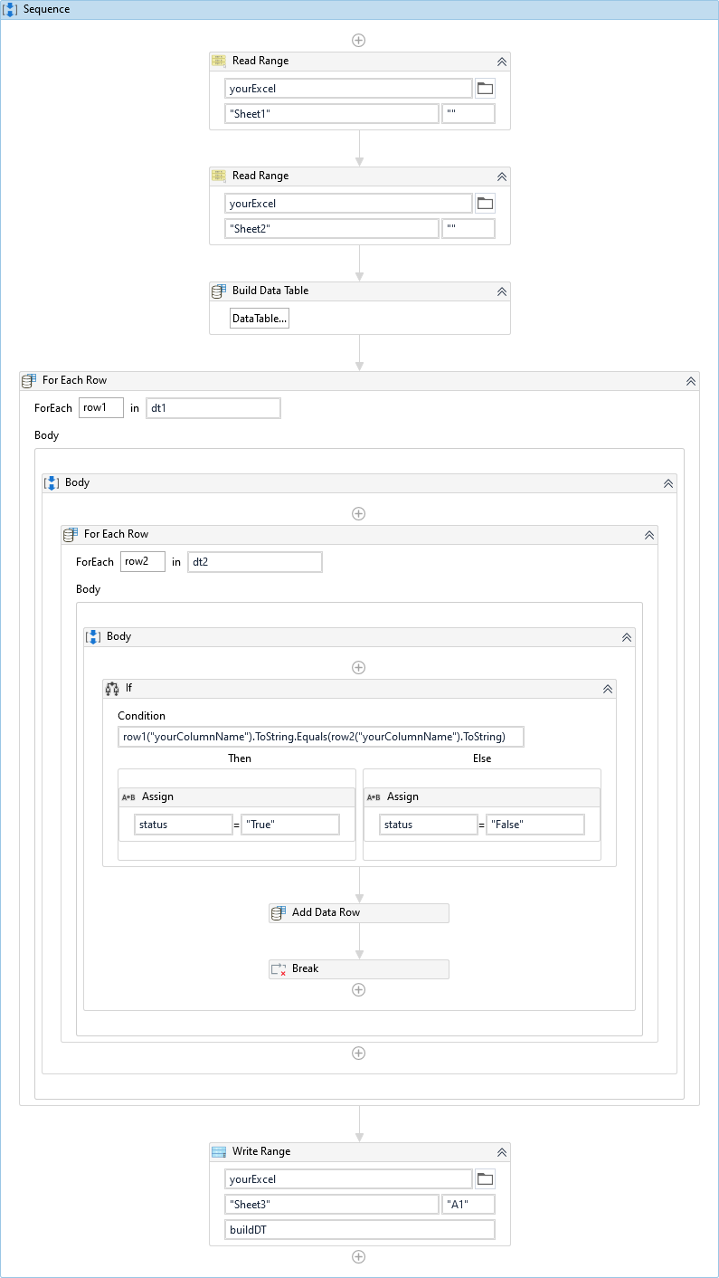This screenshot has width=719, height=1278.
Task: Edit the row1 variable field
Action: (x=101, y=408)
